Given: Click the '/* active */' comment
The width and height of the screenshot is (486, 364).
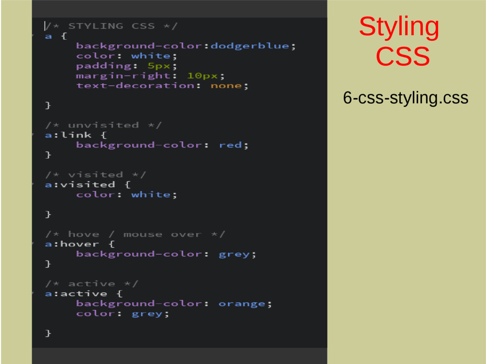Looking at the screenshot, I should 92,283.
